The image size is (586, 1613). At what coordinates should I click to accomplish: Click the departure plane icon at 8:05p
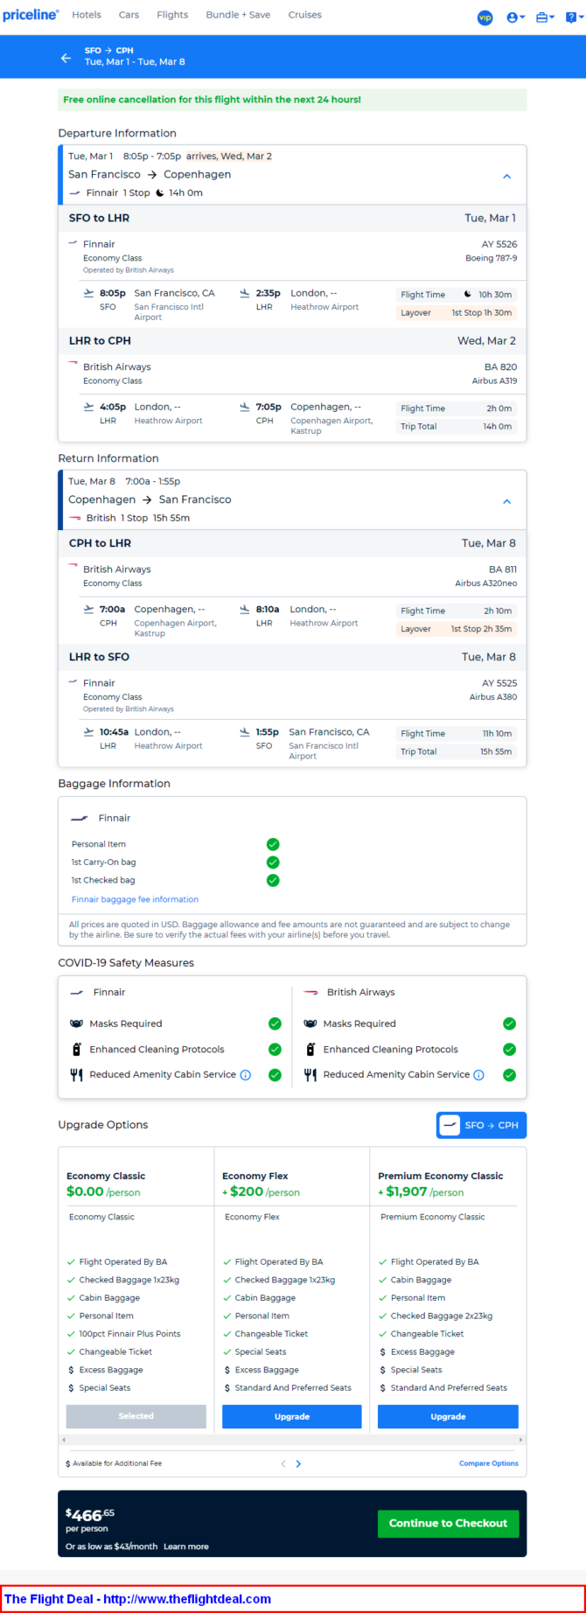[88, 294]
